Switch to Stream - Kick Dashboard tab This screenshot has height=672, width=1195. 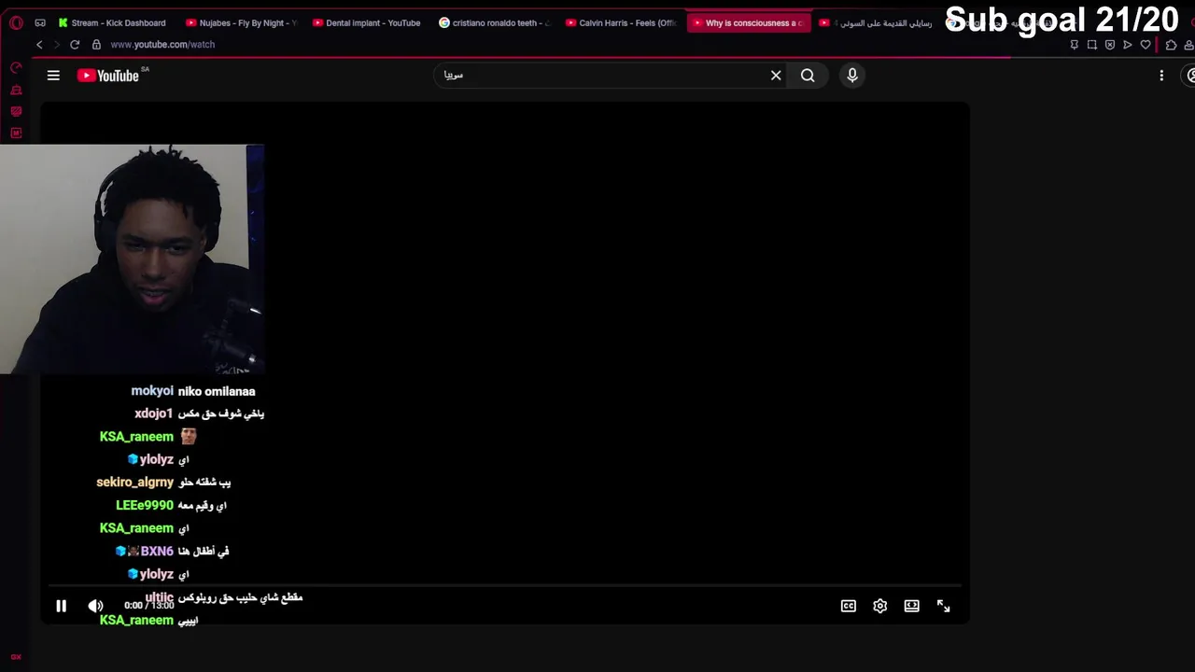112,22
